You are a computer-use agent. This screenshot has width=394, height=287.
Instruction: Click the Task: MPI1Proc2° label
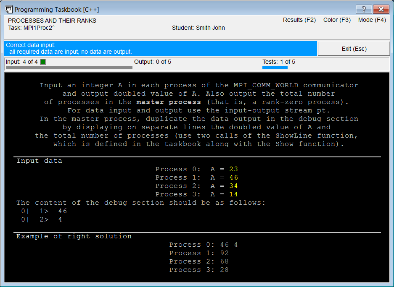(x=31, y=28)
